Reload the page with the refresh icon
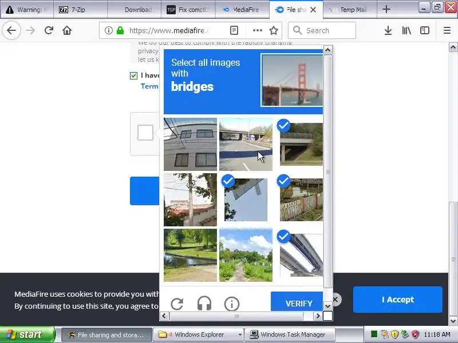This screenshot has width=458, height=343. 49,30
